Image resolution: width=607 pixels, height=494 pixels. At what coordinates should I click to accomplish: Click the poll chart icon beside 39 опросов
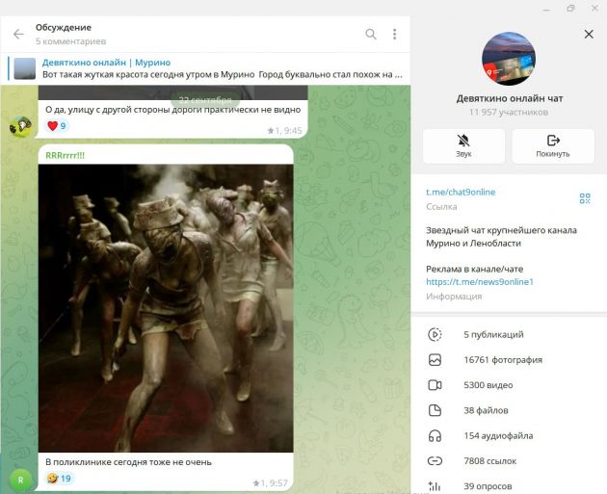pos(435,486)
